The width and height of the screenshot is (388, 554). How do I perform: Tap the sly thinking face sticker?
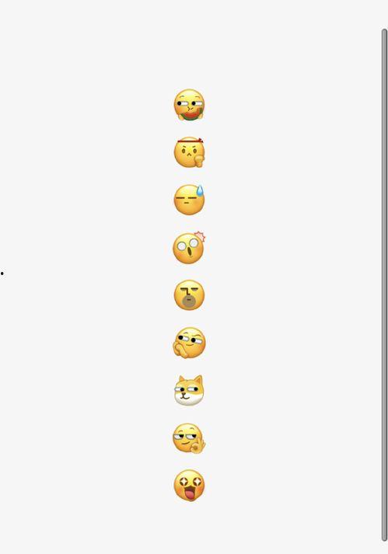point(189,343)
